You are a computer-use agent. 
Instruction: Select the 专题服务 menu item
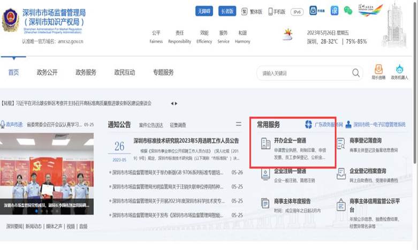coord(163,72)
